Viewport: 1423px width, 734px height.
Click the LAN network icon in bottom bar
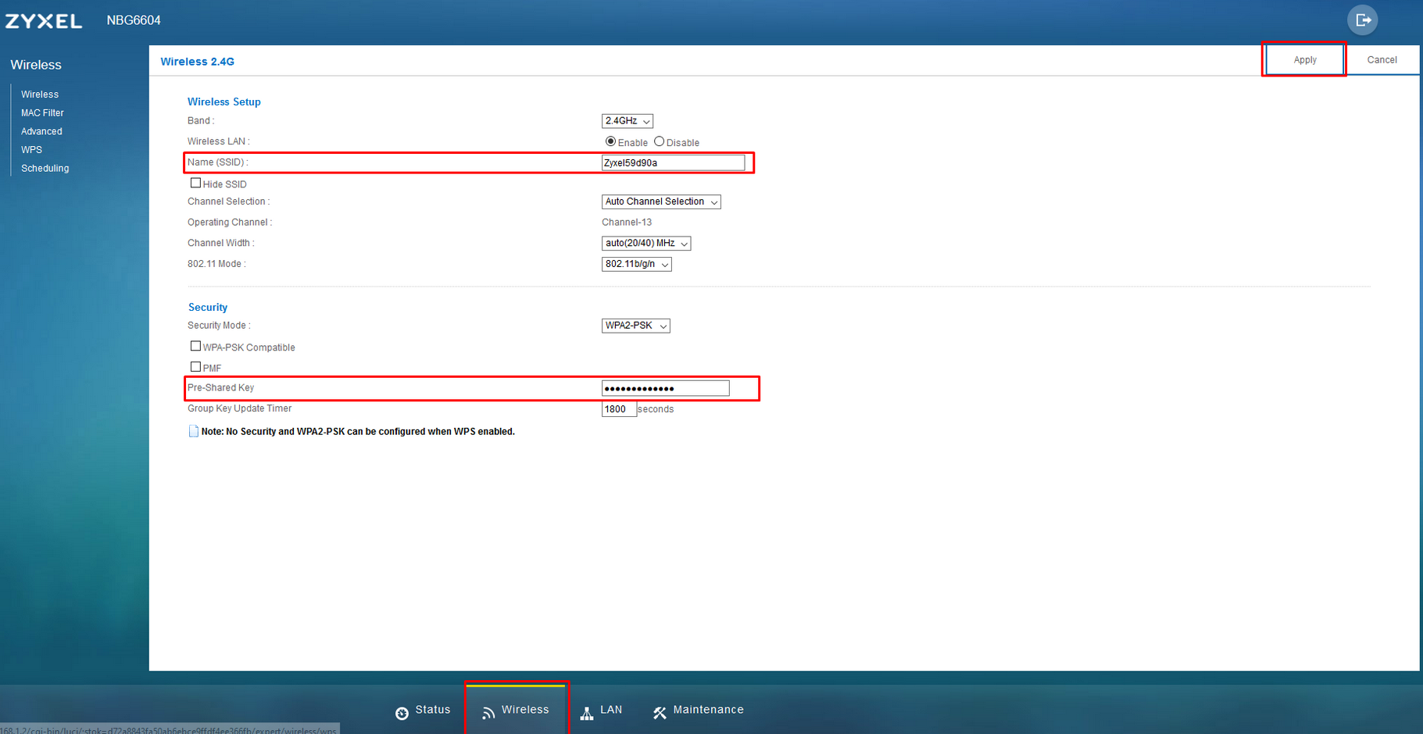coord(587,713)
